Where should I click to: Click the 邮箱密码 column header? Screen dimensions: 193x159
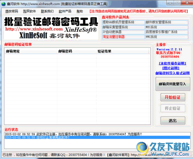(76, 51)
